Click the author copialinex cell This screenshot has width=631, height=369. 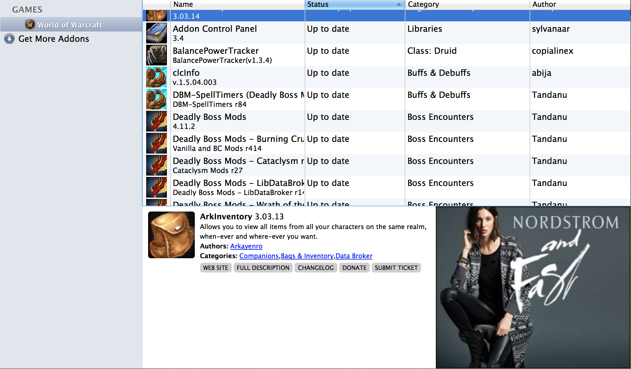(x=553, y=51)
